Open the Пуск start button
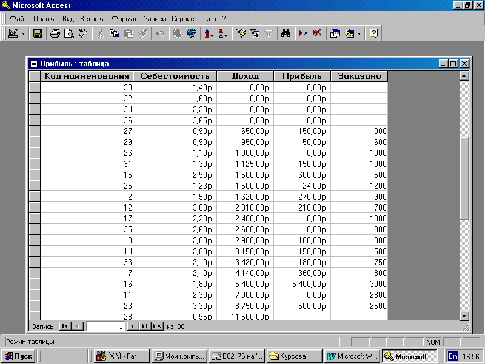485x364 pixels. click(x=18, y=356)
